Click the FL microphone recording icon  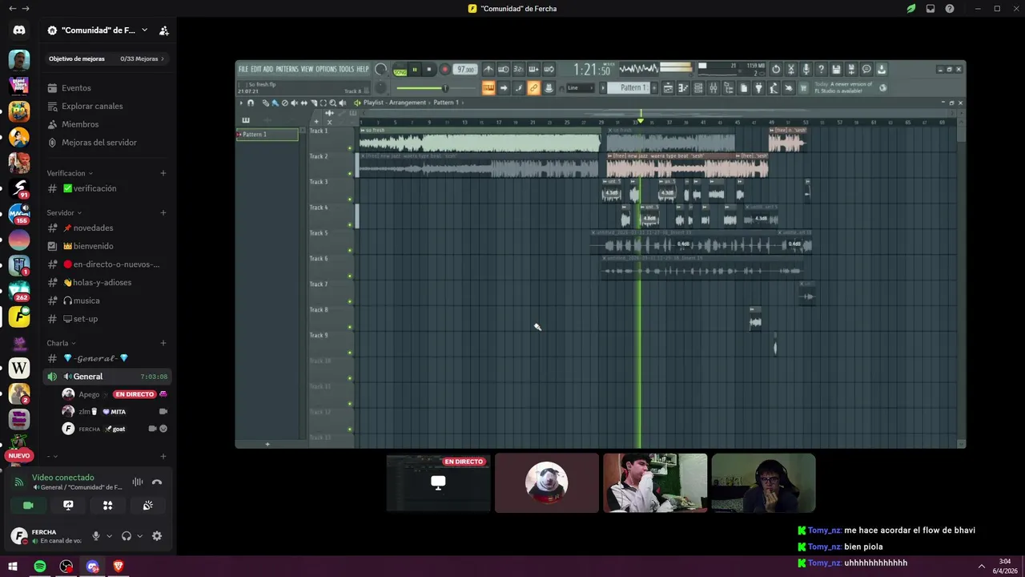pos(806,70)
